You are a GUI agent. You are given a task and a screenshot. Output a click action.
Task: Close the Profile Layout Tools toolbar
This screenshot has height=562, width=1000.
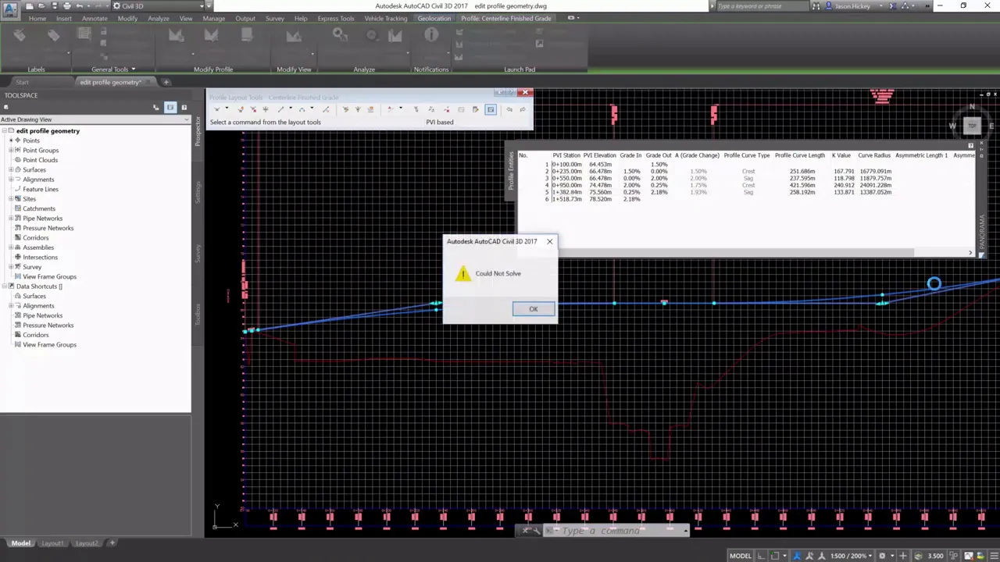pos(525,93)
